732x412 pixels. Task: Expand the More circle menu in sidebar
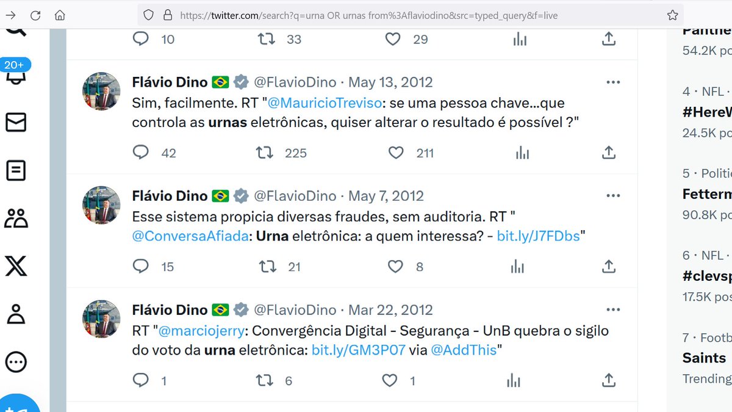coord(16,361)
